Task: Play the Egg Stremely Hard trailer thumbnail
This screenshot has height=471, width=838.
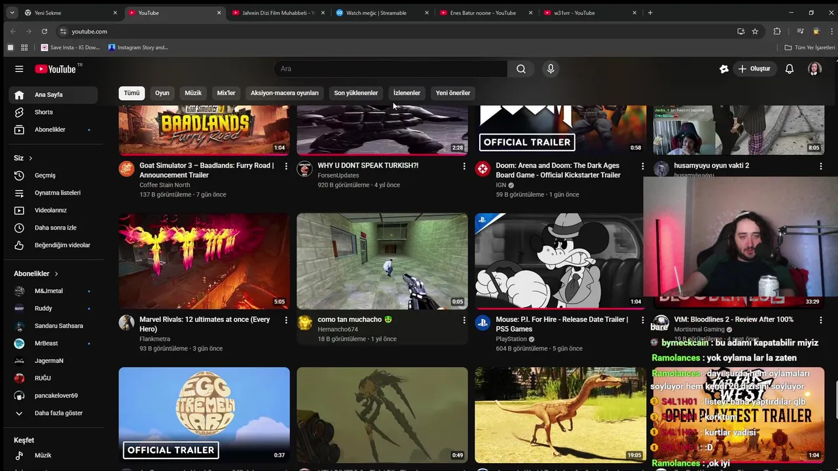Action: (204, 415)
